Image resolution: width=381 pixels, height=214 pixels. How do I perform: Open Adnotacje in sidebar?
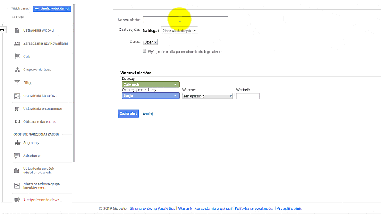[31, 156]
